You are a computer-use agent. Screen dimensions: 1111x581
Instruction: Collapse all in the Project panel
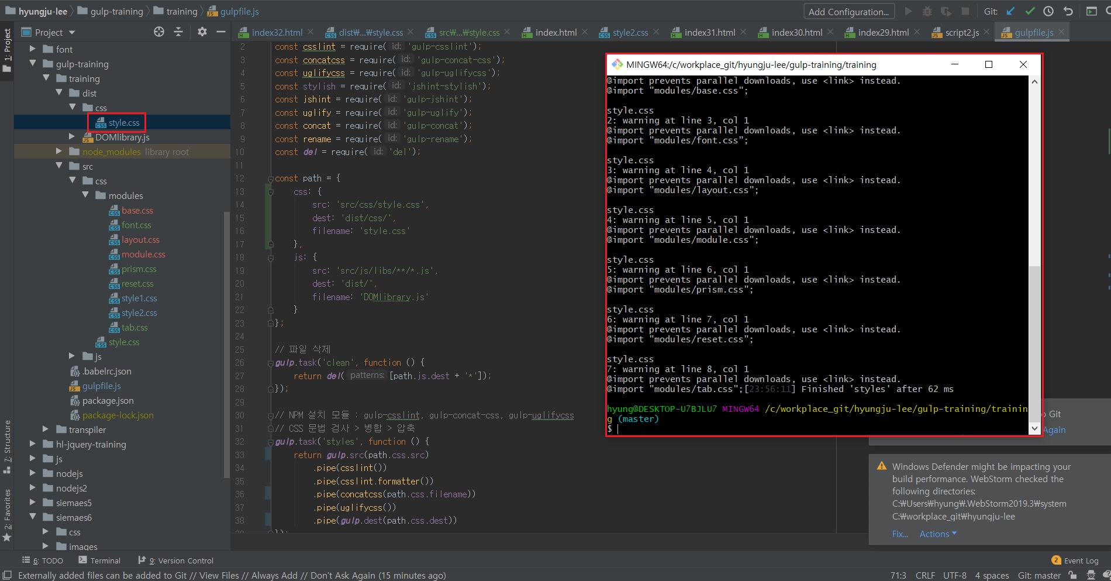point(178,32)
